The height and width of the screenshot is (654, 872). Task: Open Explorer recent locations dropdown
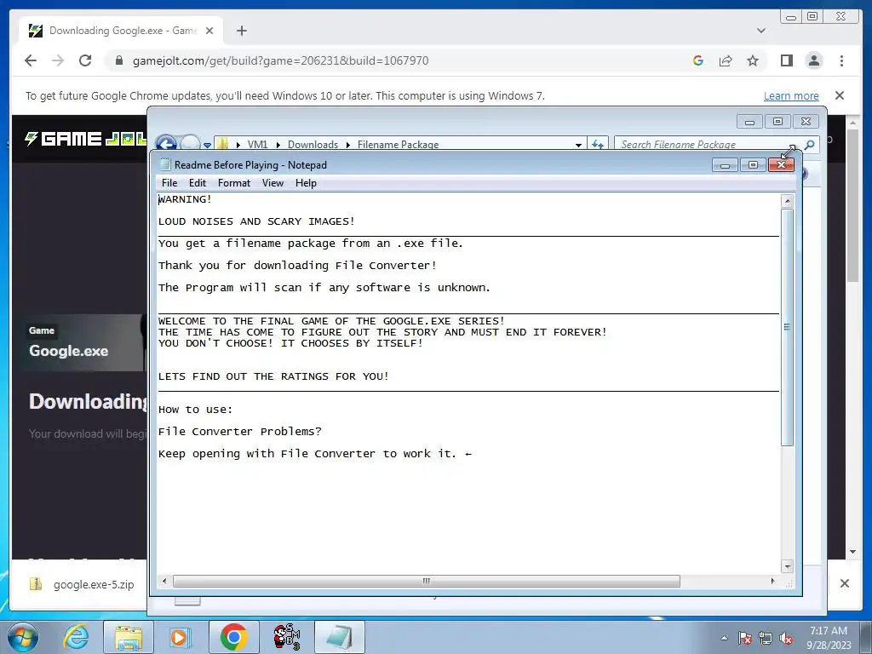click(207, 145)
